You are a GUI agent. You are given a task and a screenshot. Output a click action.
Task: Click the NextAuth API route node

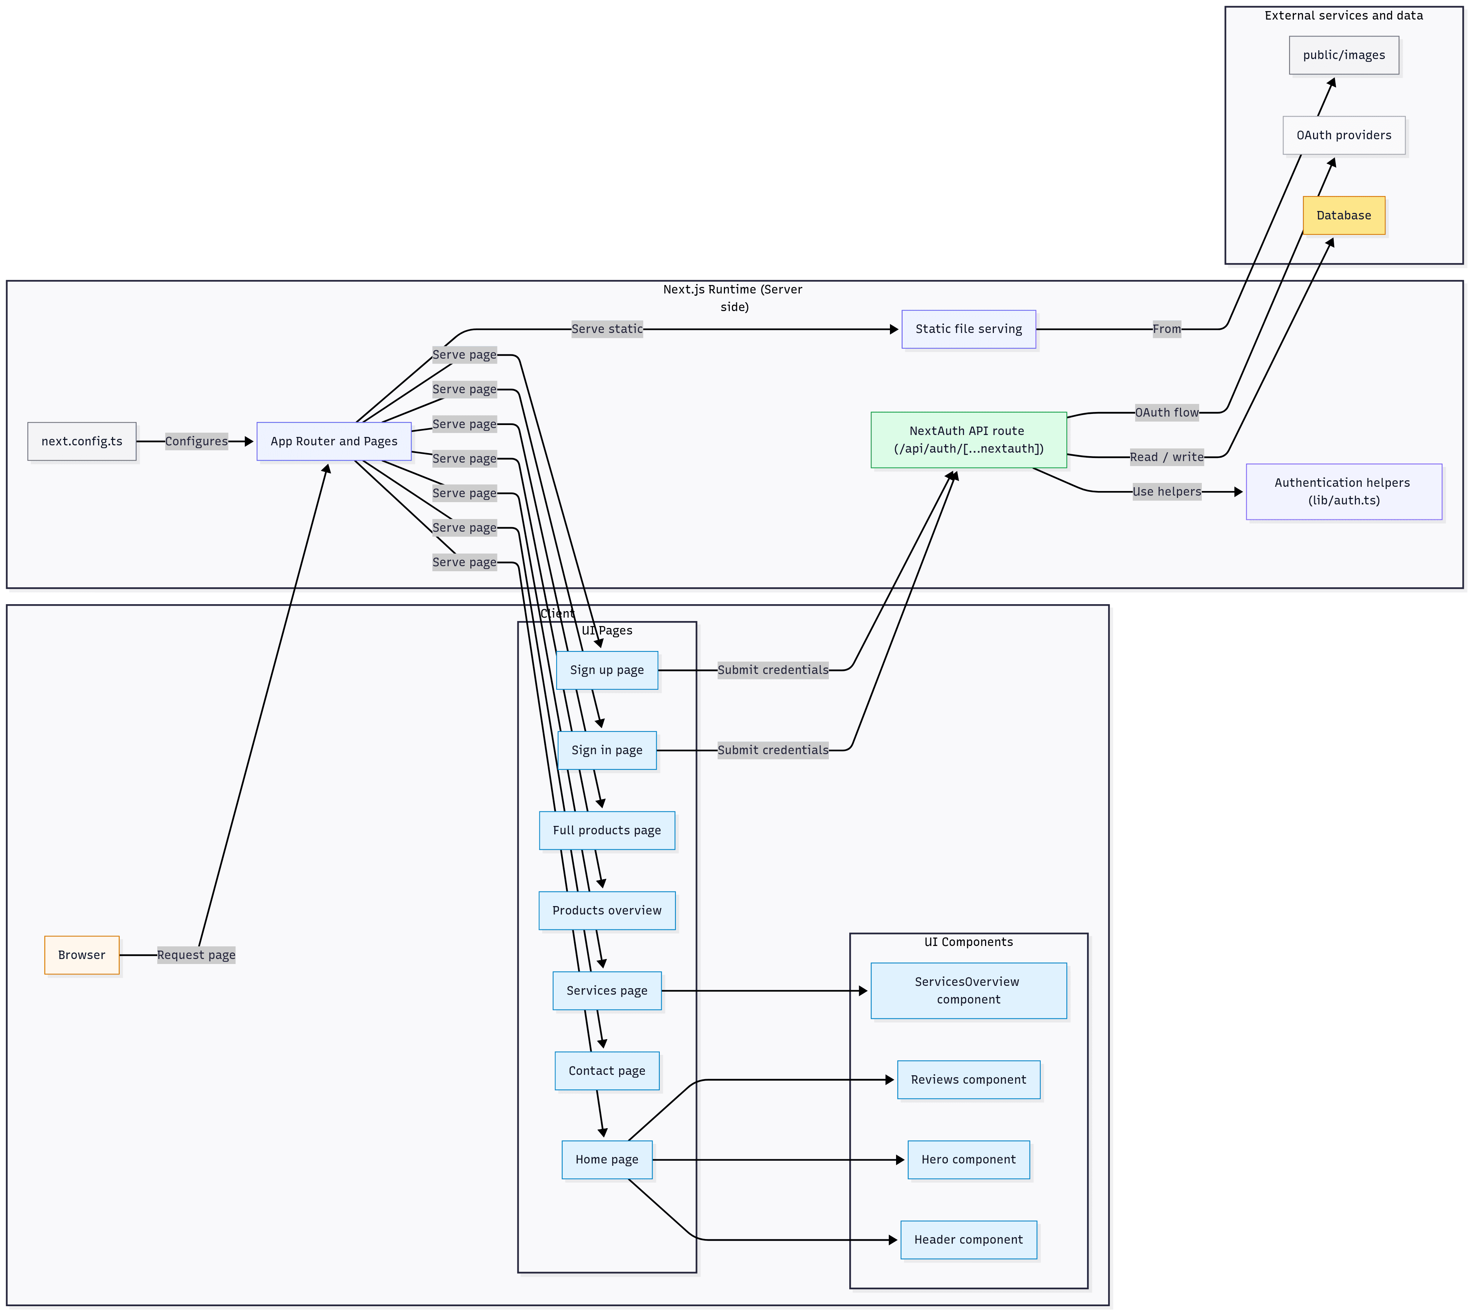click(x=968, y=439)
